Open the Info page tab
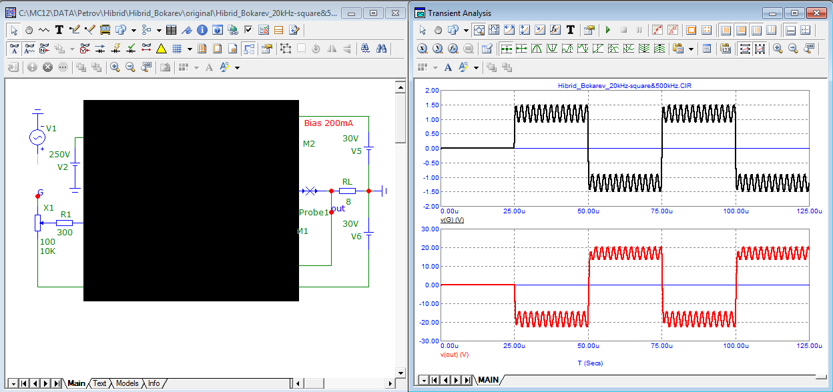This screenshot has height=392, width=833. pos(154,383)
